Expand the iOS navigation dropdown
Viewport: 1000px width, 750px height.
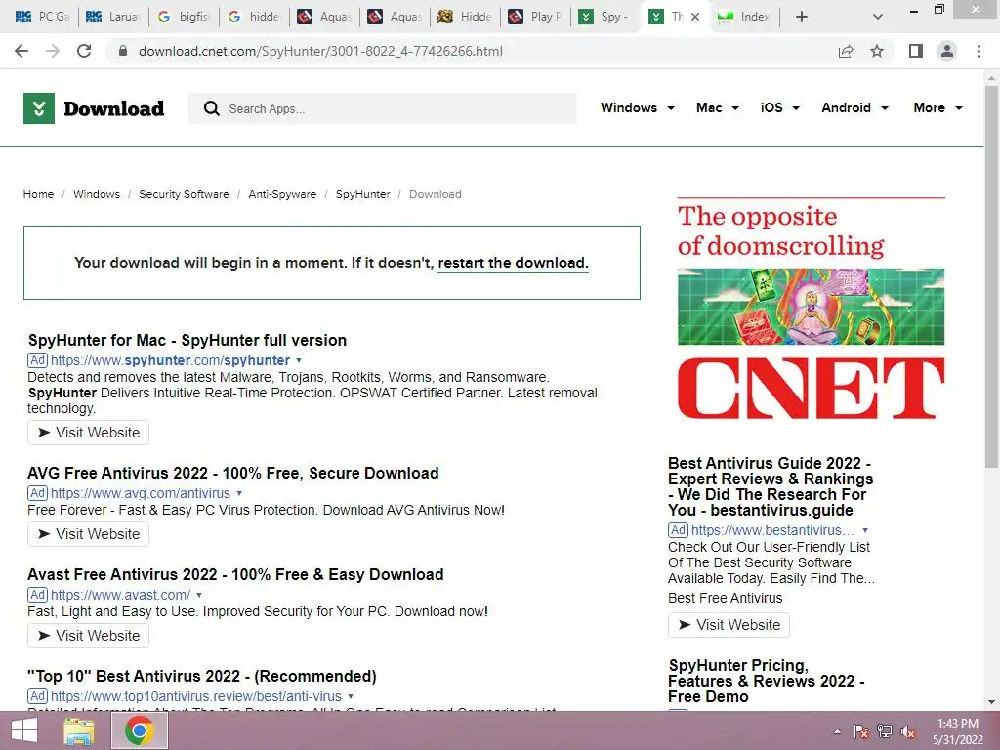coord(780,107)
